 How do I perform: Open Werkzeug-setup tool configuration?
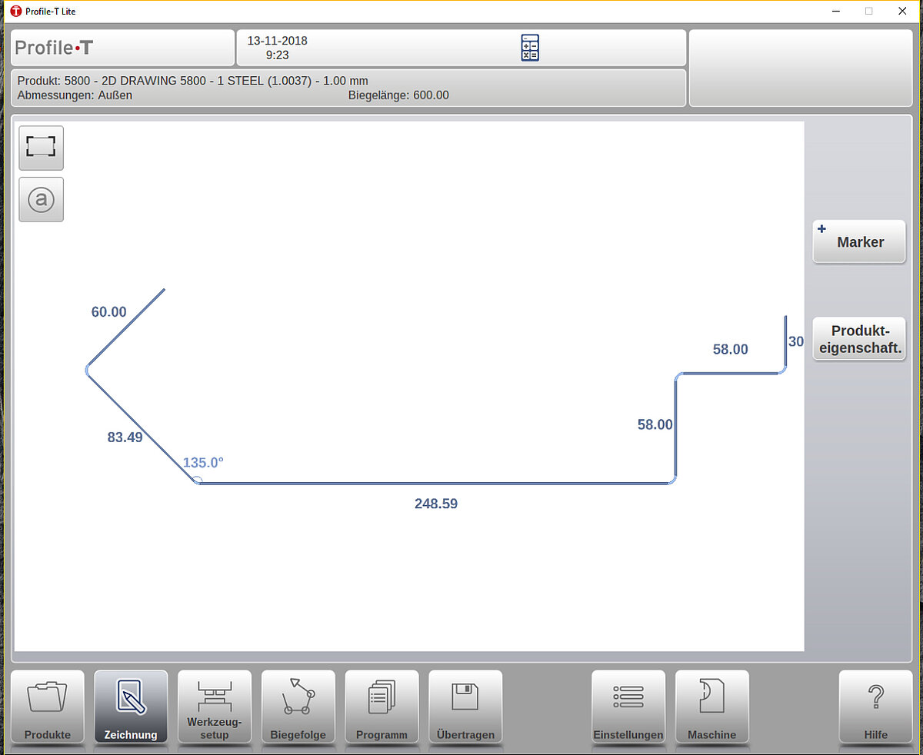click(215, 707)
